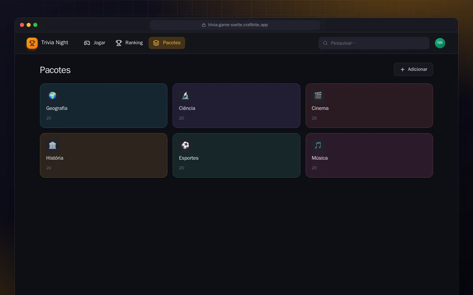Click the padlock icon in the address bar
Viewport: 473px width, 295px height.
(204, 25)
